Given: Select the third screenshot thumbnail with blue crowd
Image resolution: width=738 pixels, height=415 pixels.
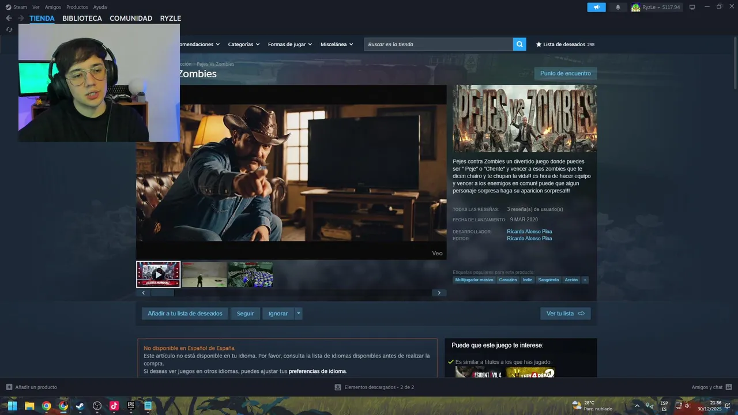Looking at the screenshot, I should coord(250,274).
